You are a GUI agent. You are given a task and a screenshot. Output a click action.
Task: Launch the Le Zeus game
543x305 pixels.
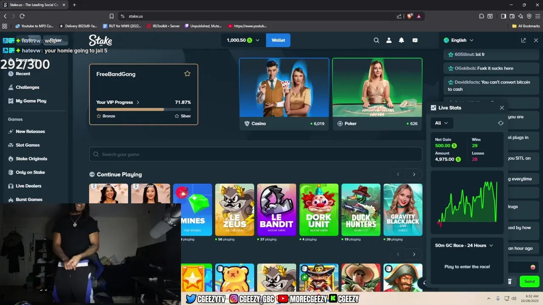(235, 210)
